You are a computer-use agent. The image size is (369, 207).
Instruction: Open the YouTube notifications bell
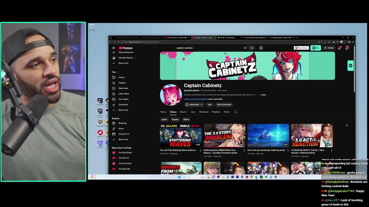pyautogui.click(x=339, y=48)
